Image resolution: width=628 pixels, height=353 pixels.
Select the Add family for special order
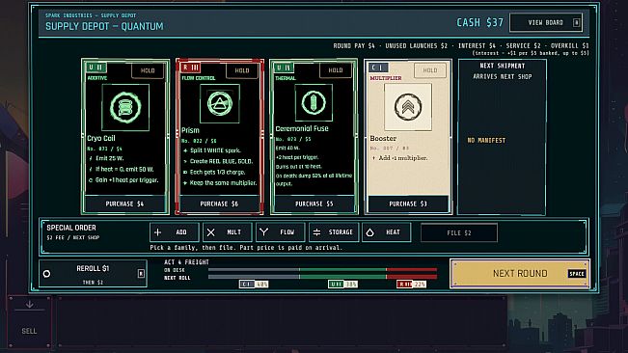coord(175,232)
